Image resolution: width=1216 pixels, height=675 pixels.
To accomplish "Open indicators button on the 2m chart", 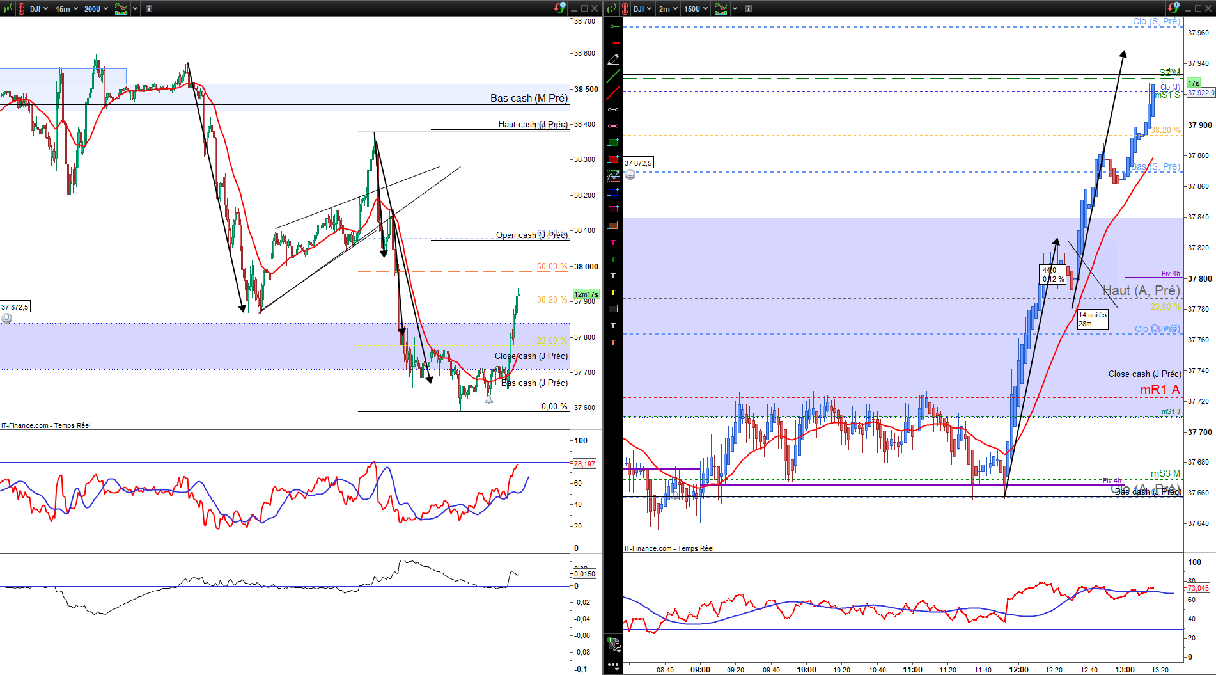I will click(x=721, y=8).
